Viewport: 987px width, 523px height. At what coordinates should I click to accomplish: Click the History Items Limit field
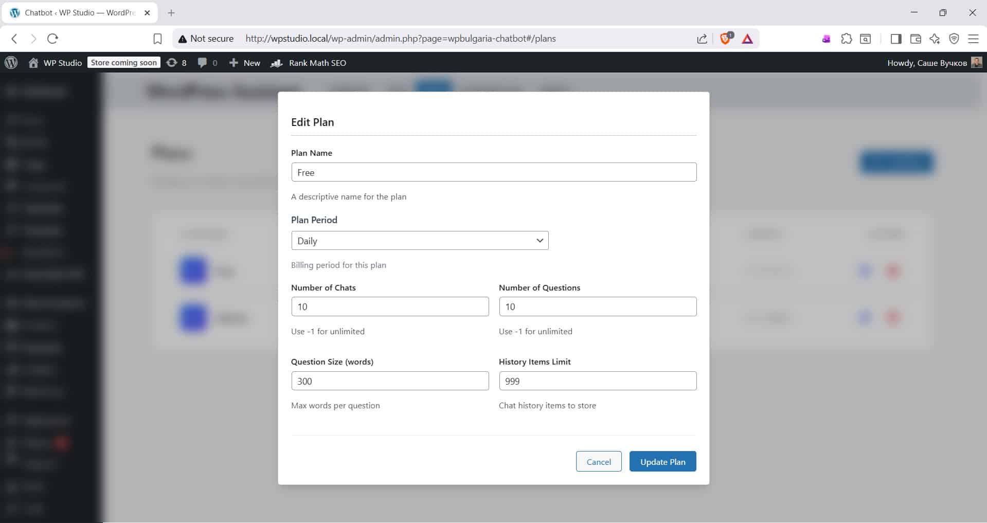tap(598, 381)
